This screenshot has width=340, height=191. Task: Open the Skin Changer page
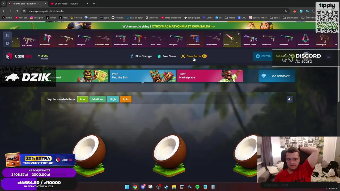pyautogui.click(x=141, y=56)
